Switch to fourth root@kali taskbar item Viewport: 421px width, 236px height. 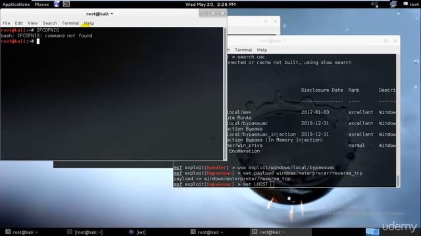point(207,232)
